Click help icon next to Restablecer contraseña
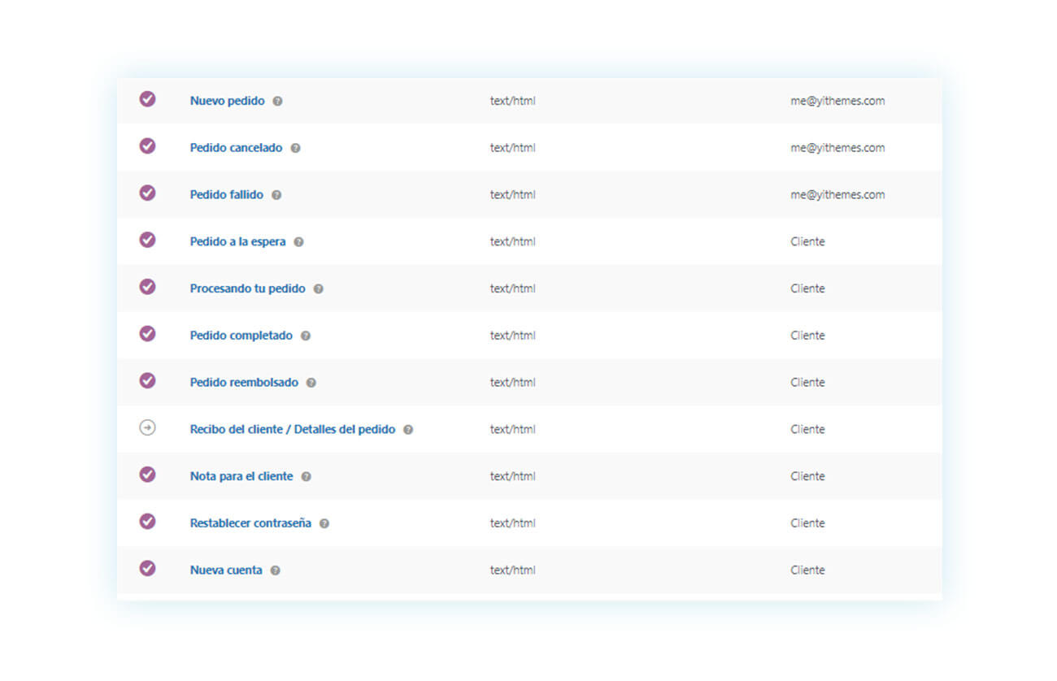Viewport: 1057px width, 681px height. click(x=324, y=524)
